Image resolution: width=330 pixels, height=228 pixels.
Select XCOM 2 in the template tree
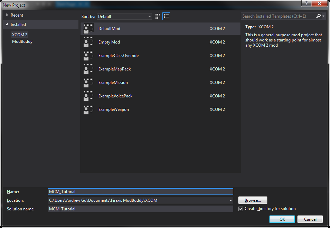point(20,35)
